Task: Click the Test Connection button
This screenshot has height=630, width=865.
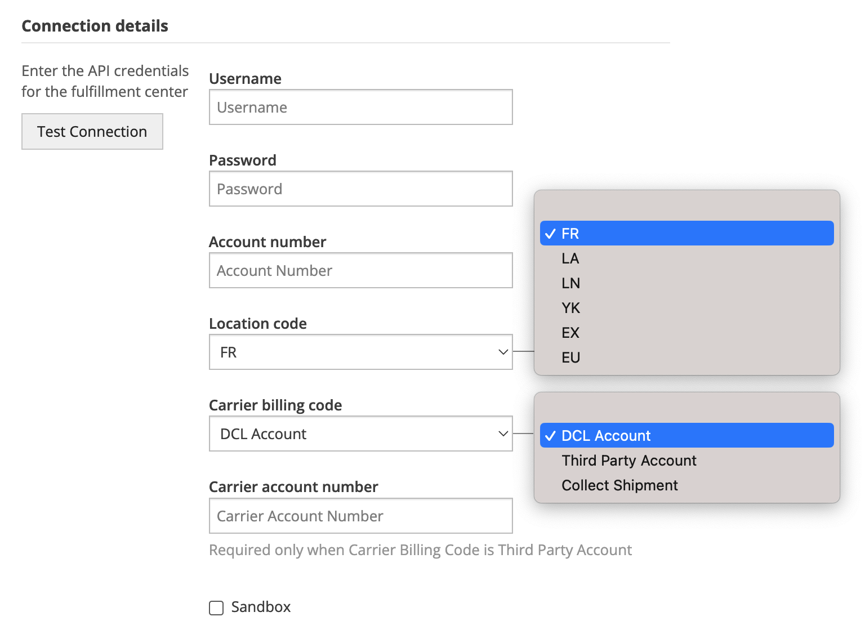Action: [92, 132]
